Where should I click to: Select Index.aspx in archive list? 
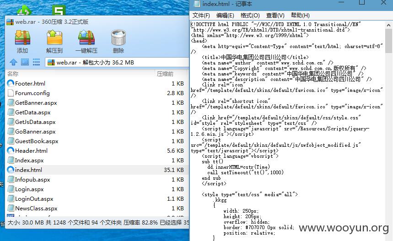(29, 161)
